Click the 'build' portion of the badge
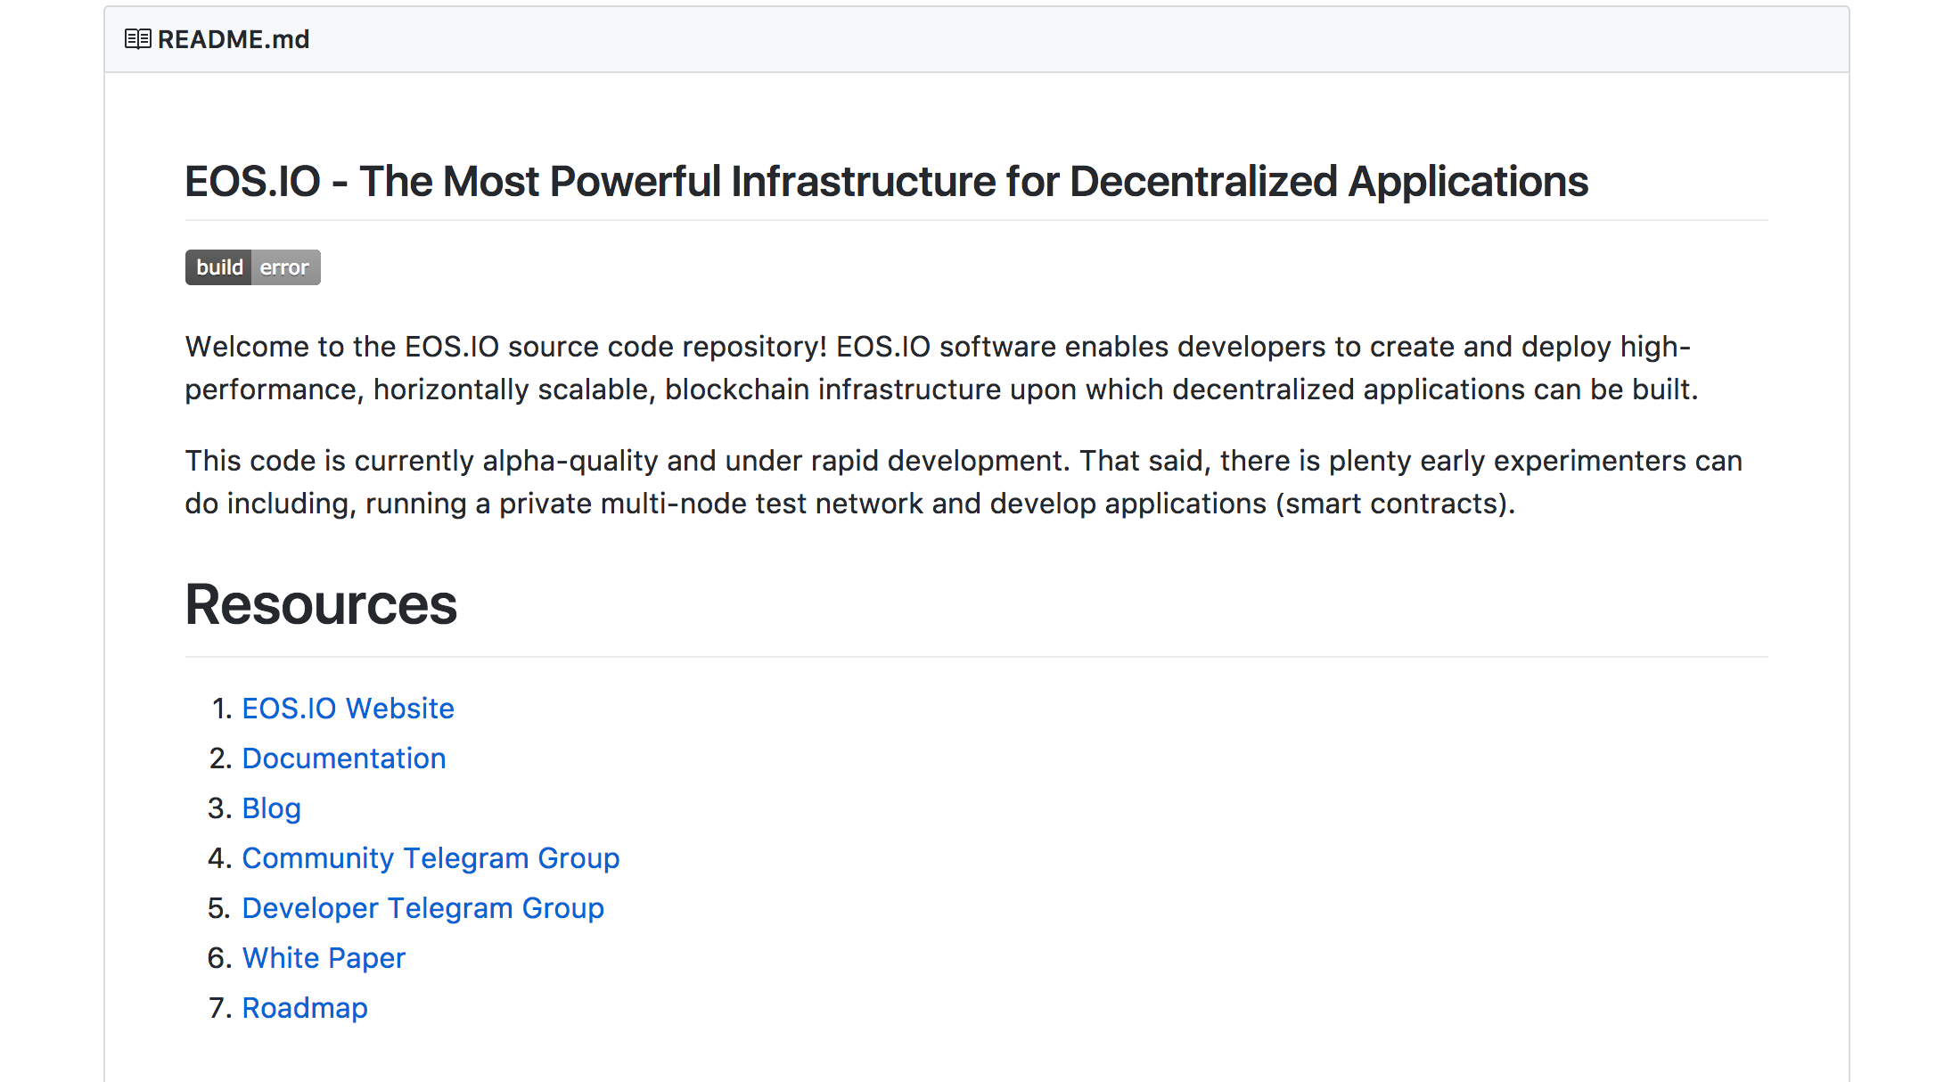The image size is (1952, 1082). coord(219,267)
